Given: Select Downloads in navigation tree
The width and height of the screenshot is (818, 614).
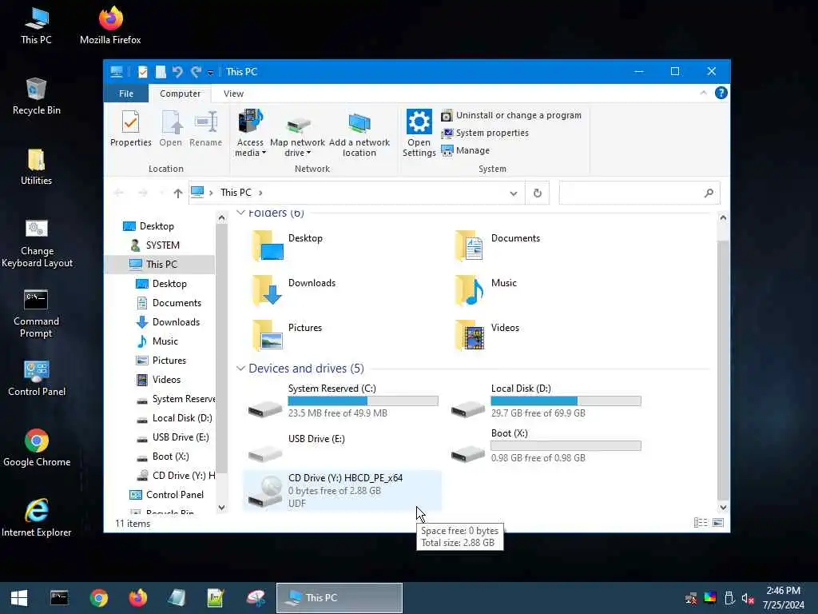Looking at the screenshot, I should [176, 322].
